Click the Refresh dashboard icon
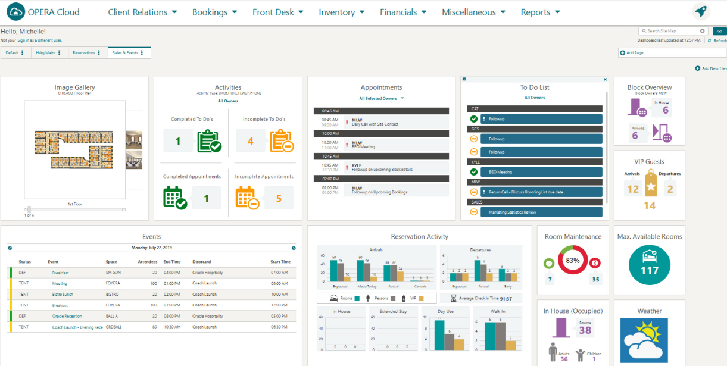This screenshot has width=727, height=366. pos(709,39)
